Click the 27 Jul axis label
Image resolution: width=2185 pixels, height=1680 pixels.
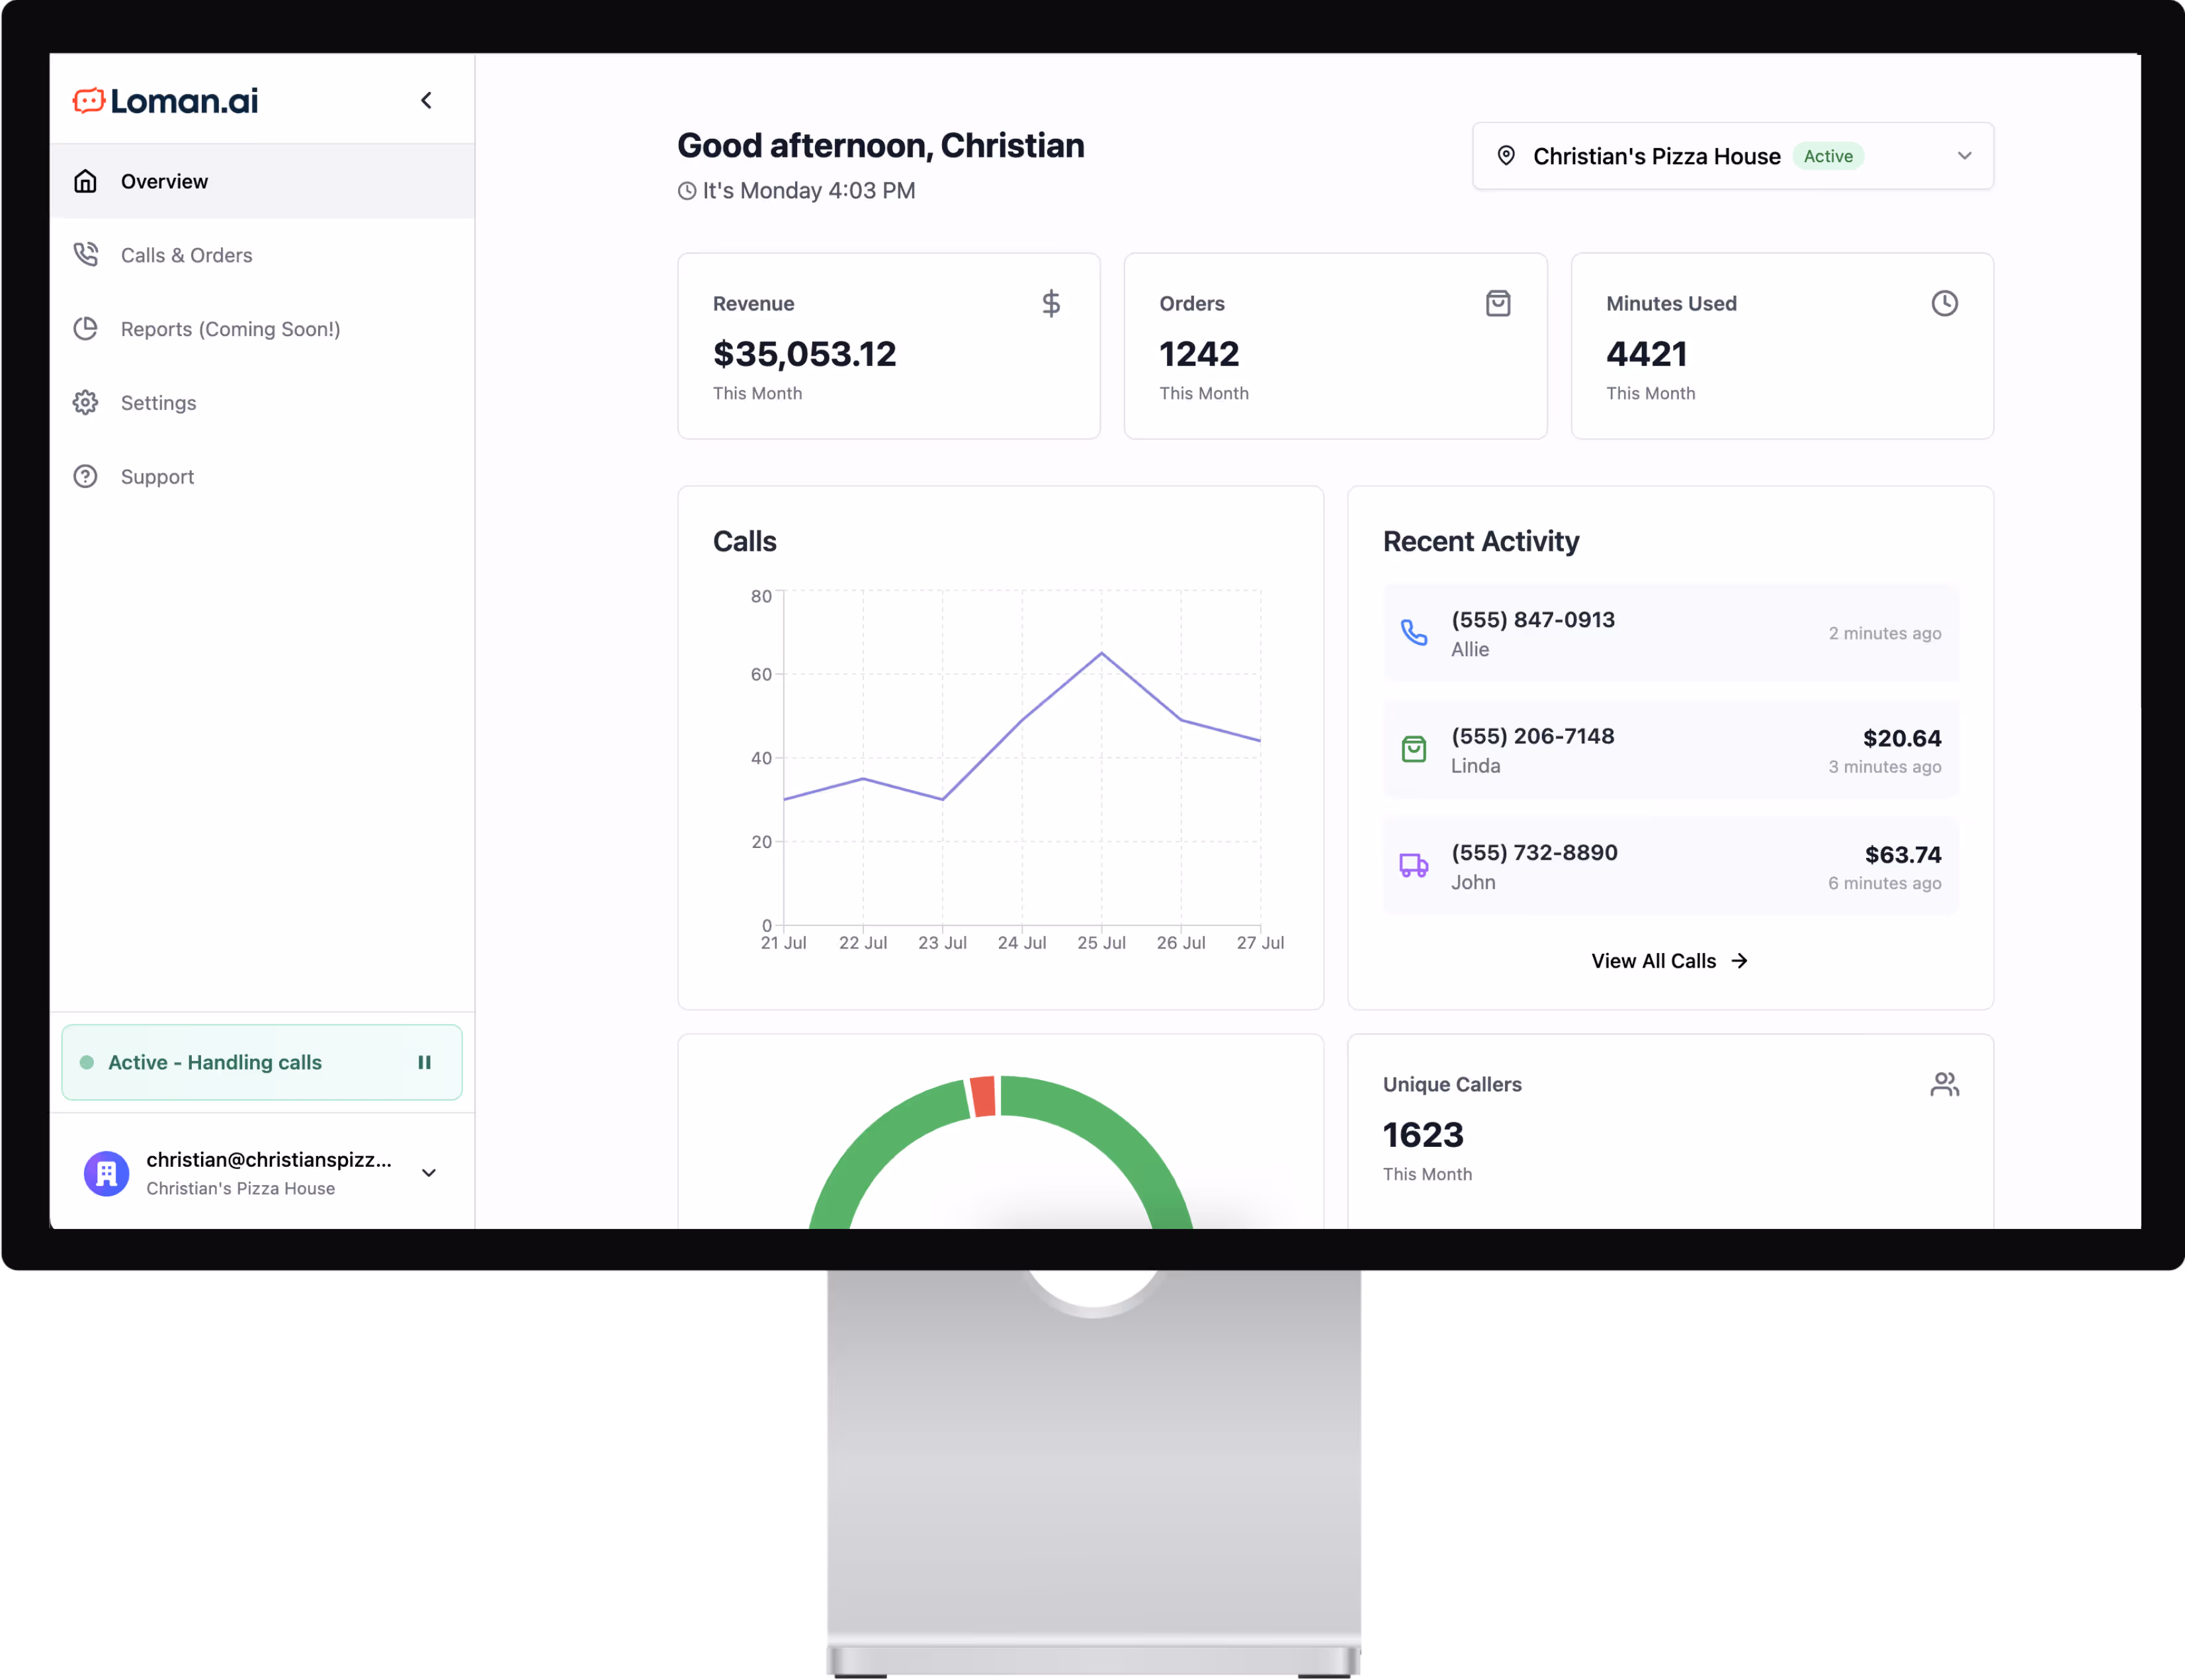(1260, 943)
